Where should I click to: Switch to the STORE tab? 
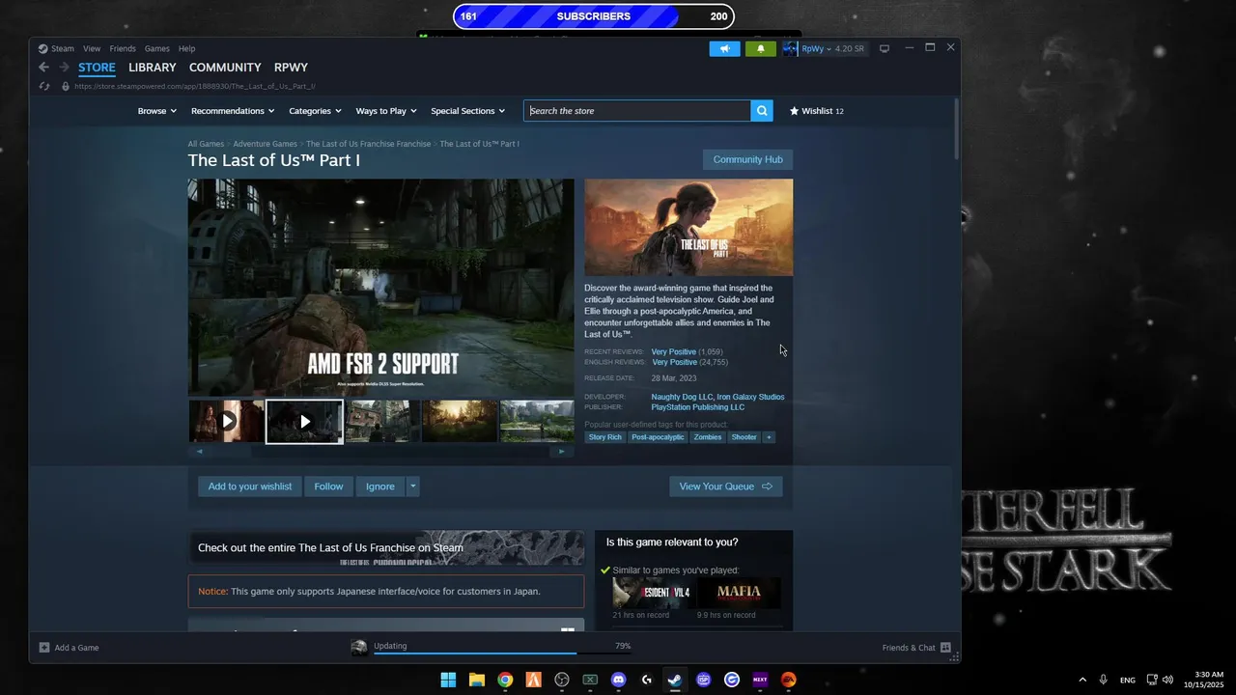(97, 68)
